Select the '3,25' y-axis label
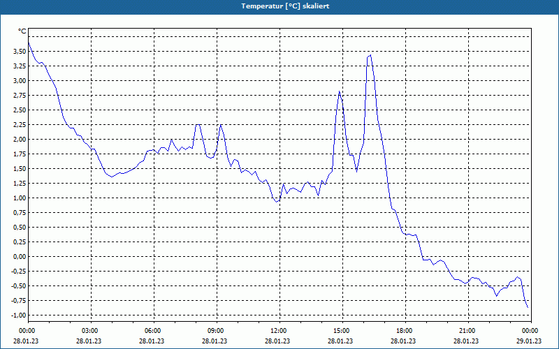This screenshot has width=559, height=349. click(20, 66)
